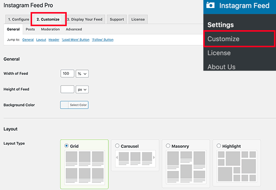Open Customize in the sidebar menu
The image size is (276, 190).
(239, 39)
